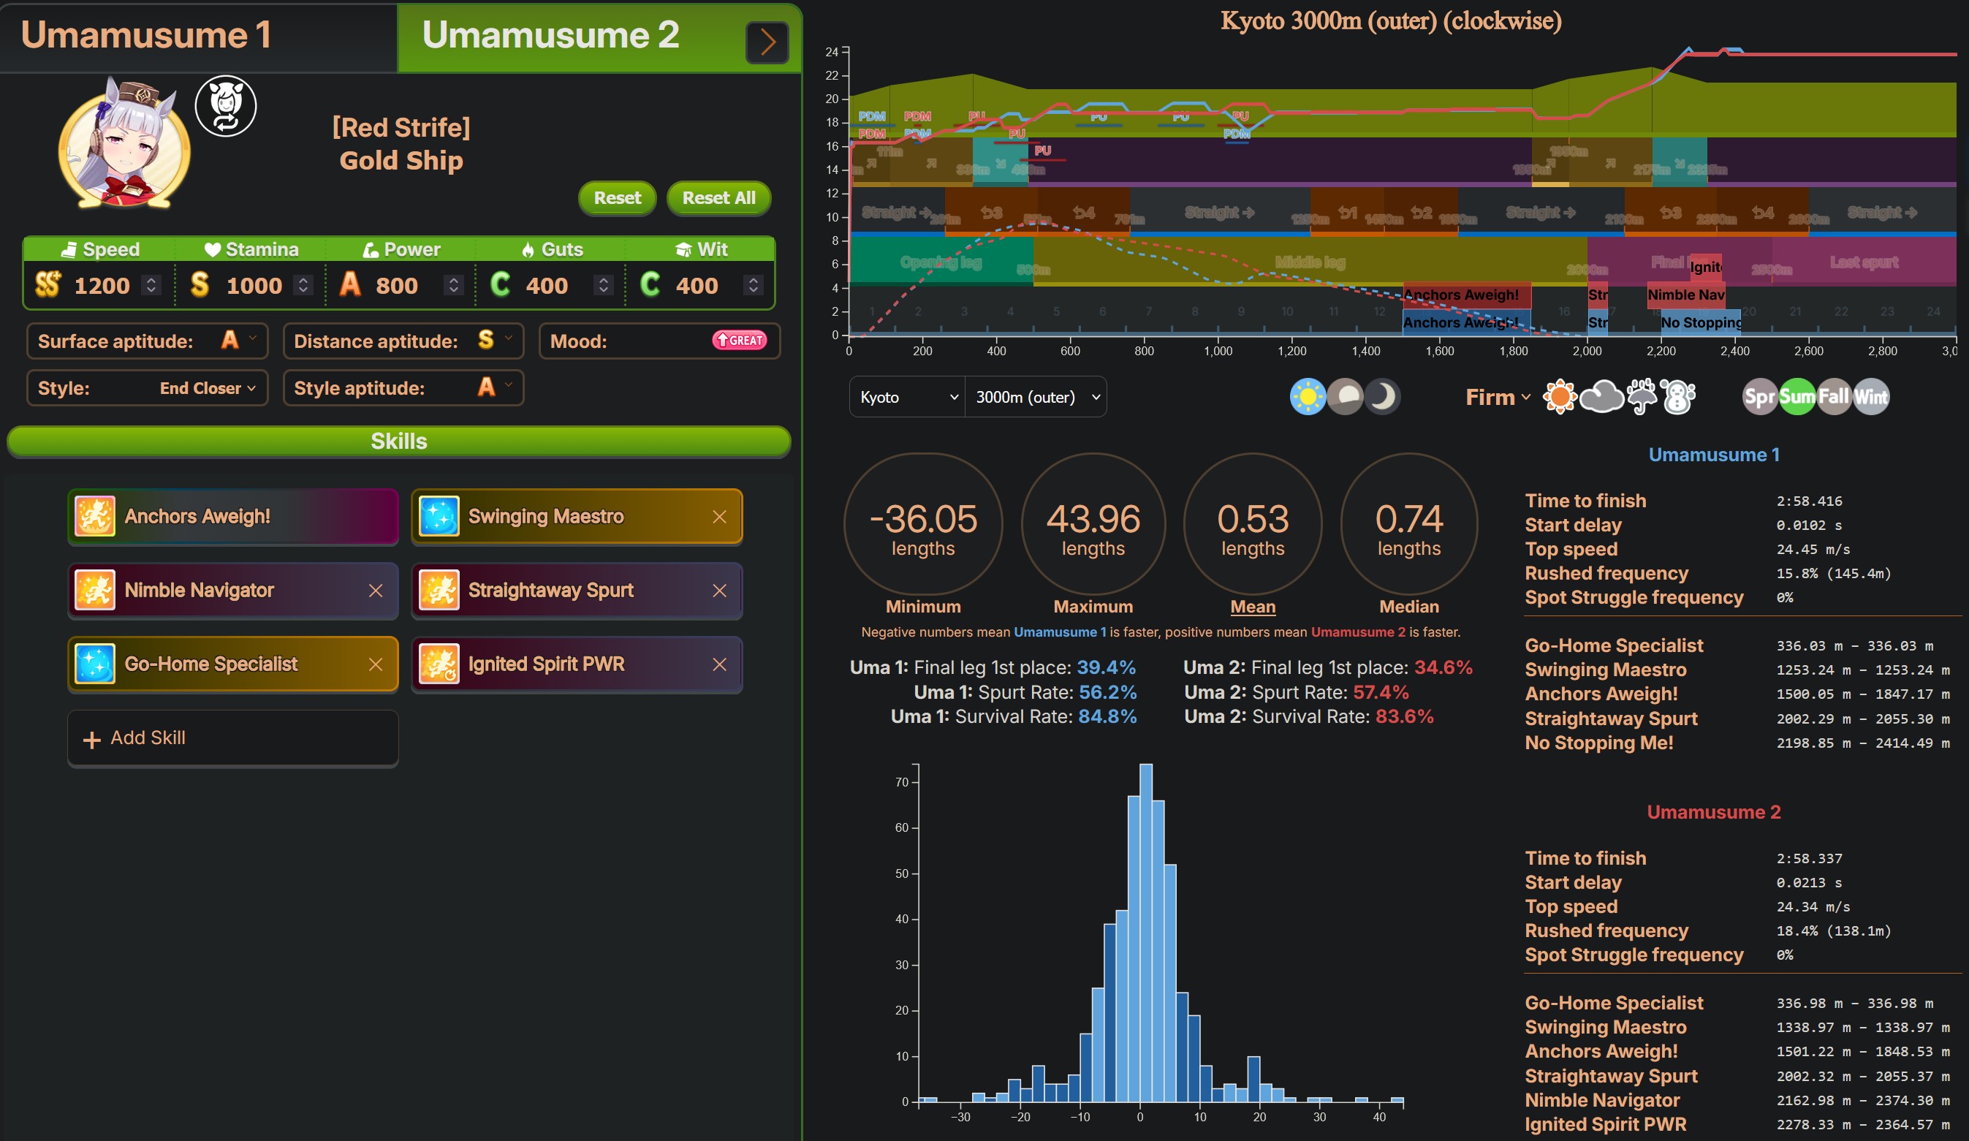Toggle the Fall season button

pos(1833,397)
